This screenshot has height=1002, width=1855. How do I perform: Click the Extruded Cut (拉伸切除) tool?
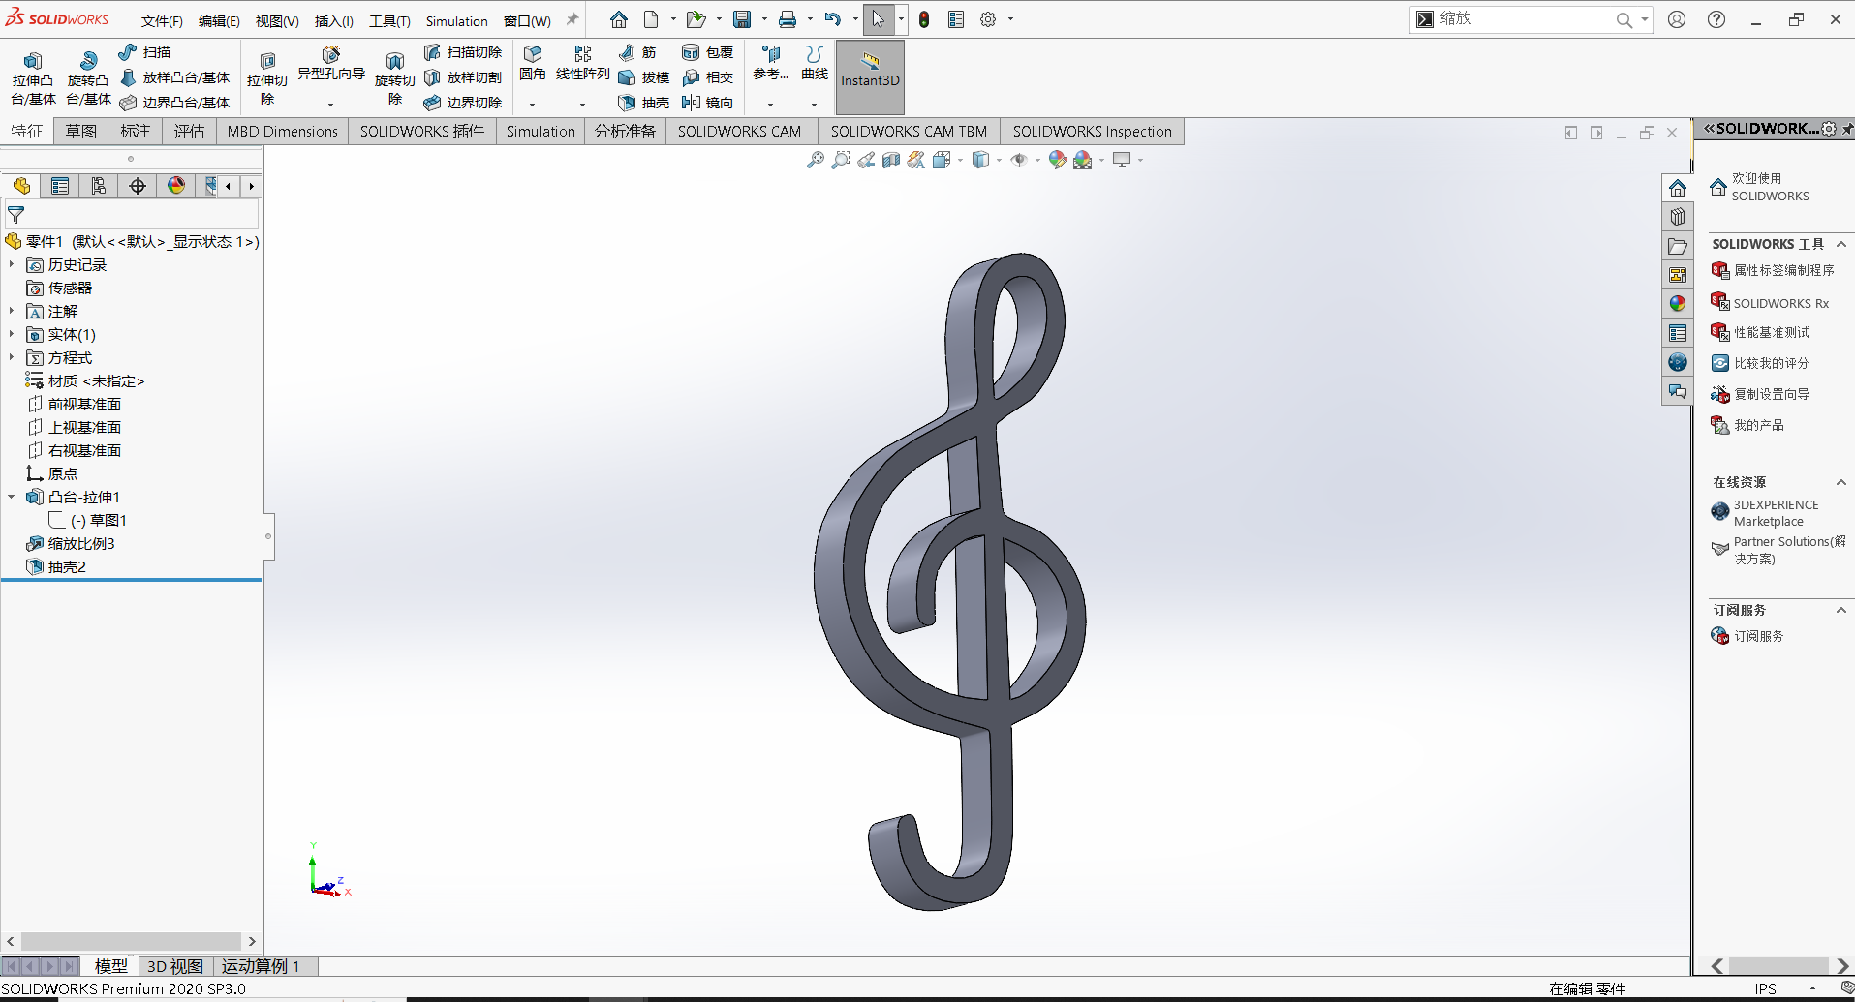pos(267,77)
